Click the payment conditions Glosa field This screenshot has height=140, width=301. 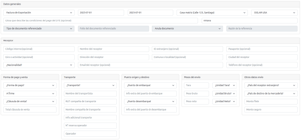(x=101, y=21)
